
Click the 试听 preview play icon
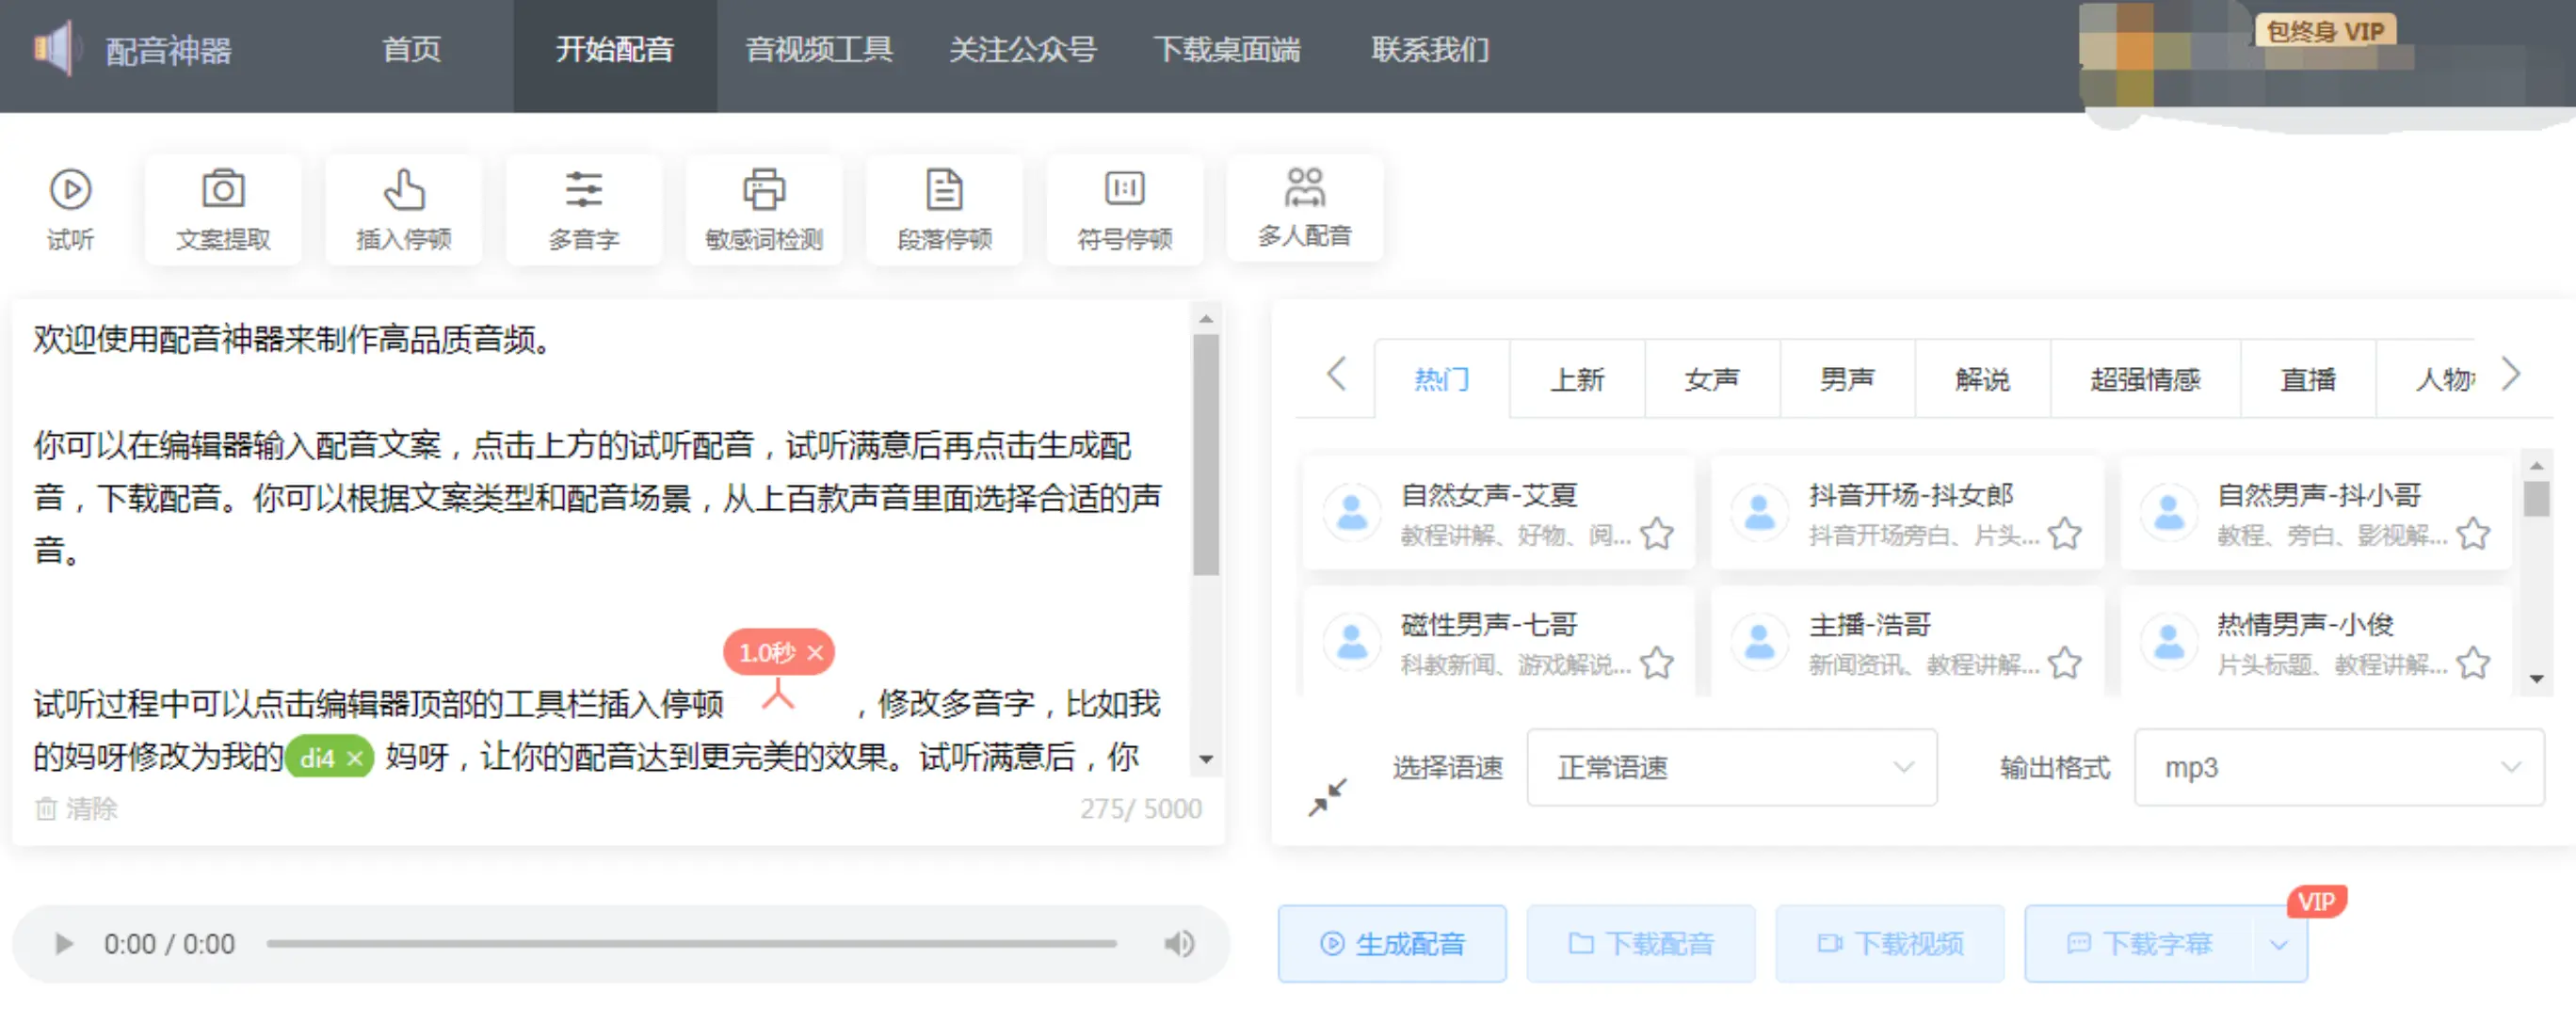coord(70,190)
